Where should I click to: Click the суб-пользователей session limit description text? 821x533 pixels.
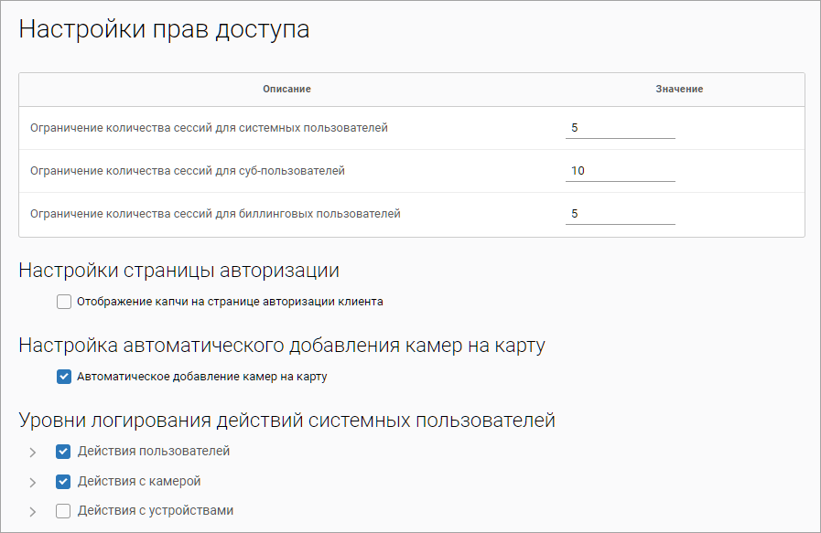[x=188, y=171]
